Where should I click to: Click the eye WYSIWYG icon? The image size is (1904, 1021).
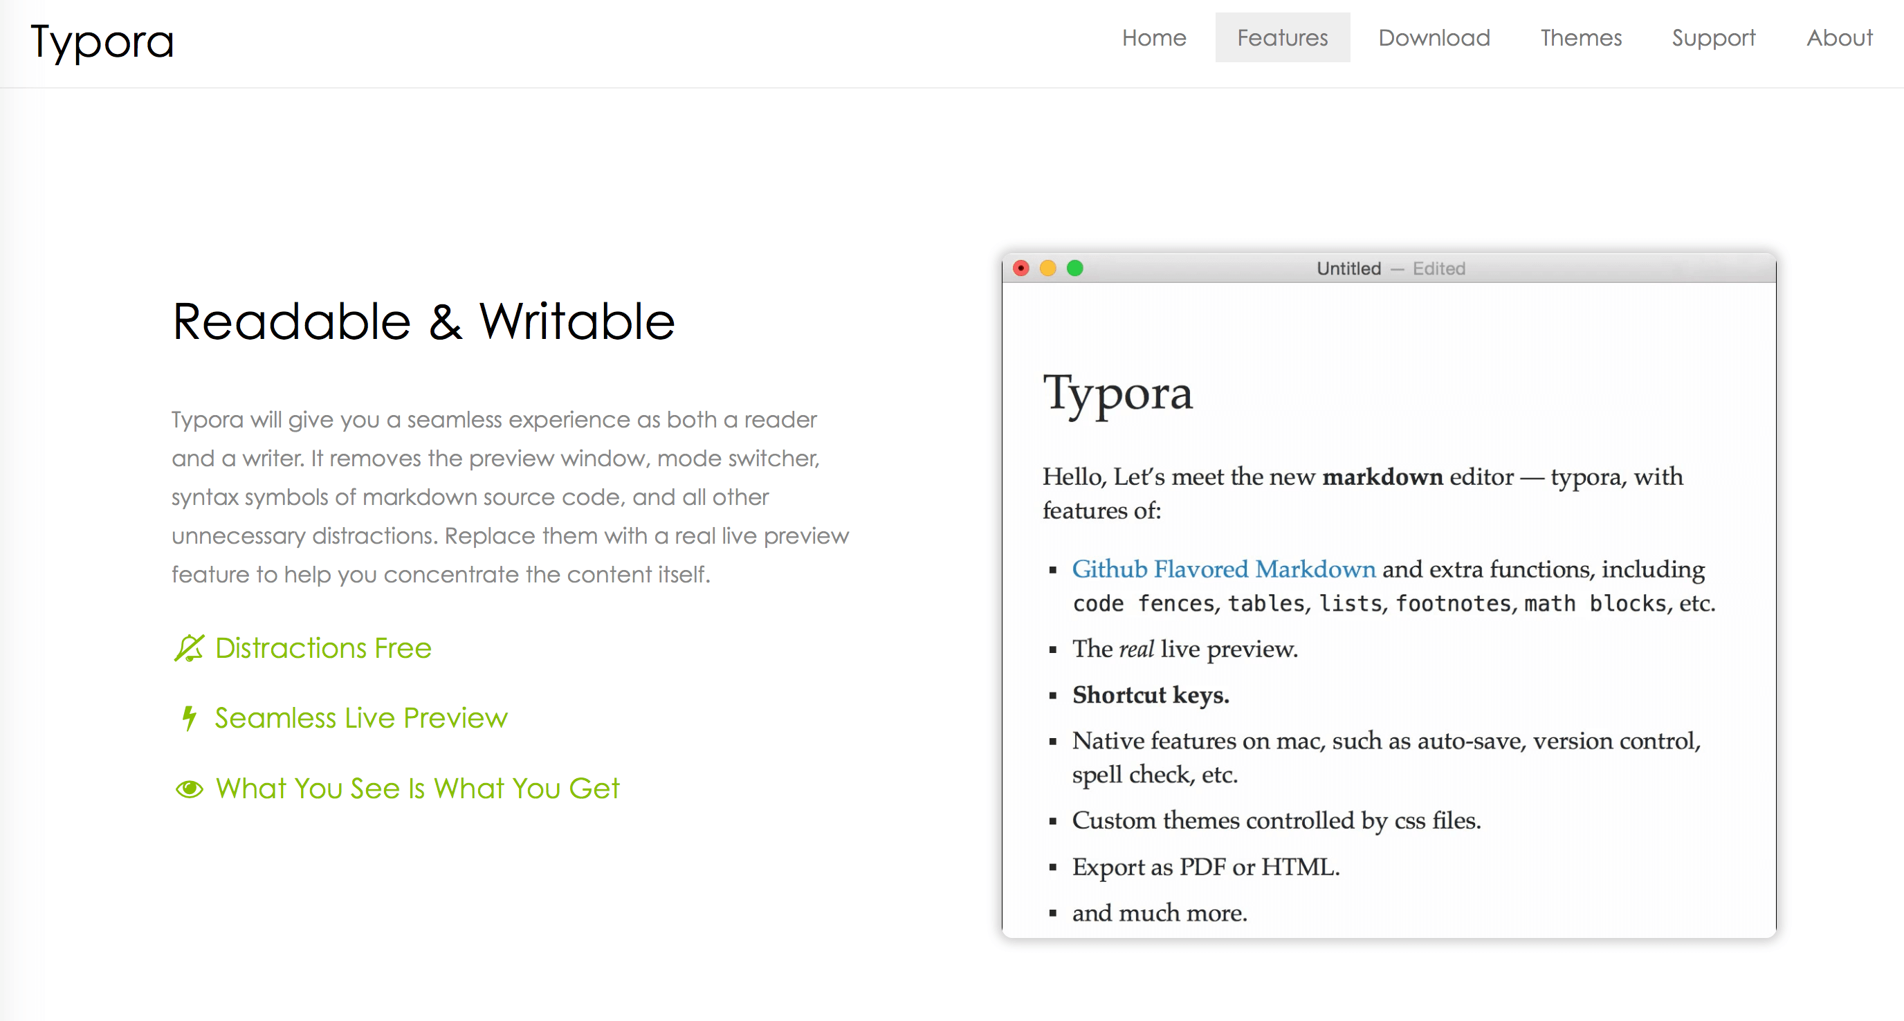click(189, 789)
